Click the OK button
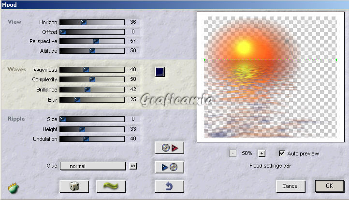 (x=330, y=186)
